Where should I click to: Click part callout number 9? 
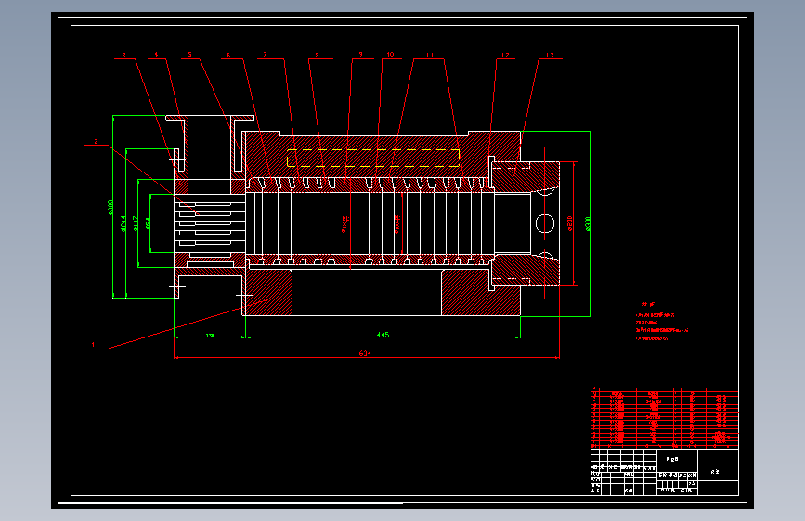click(x=360, y=55)
